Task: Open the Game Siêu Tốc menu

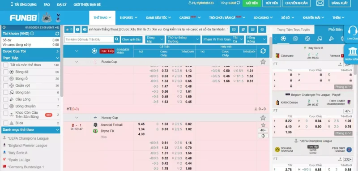Action: tap(158, 17)
